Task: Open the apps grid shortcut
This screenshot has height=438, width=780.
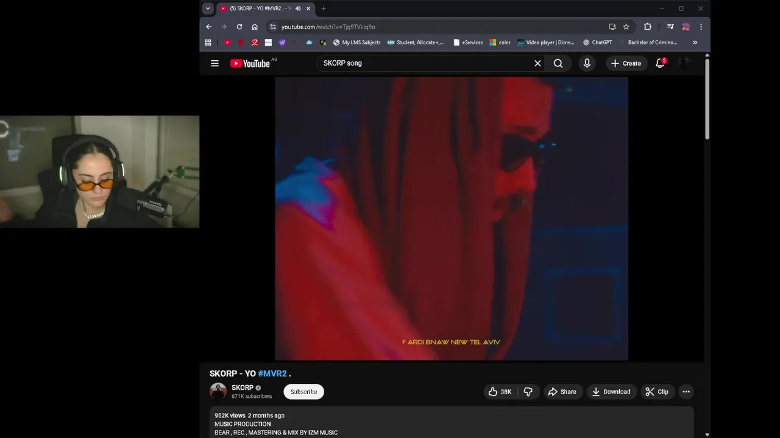Action: coord(208,43)
